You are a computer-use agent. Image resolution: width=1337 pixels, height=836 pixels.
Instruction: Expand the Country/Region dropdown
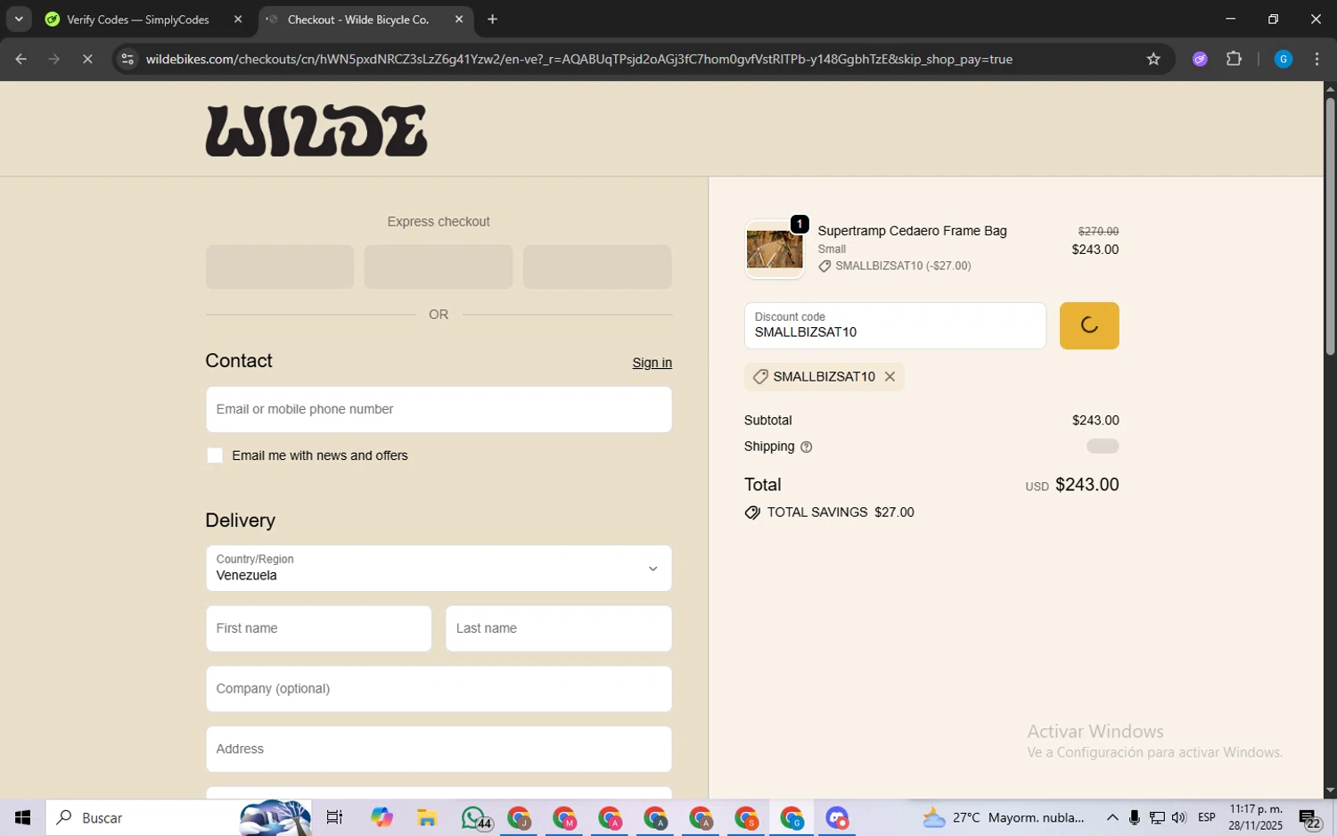click(x=439, y=569)
